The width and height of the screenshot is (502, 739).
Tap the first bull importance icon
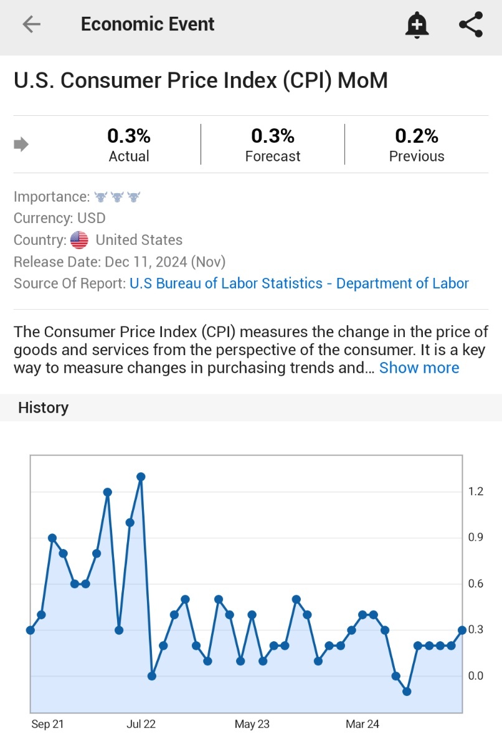100,197
